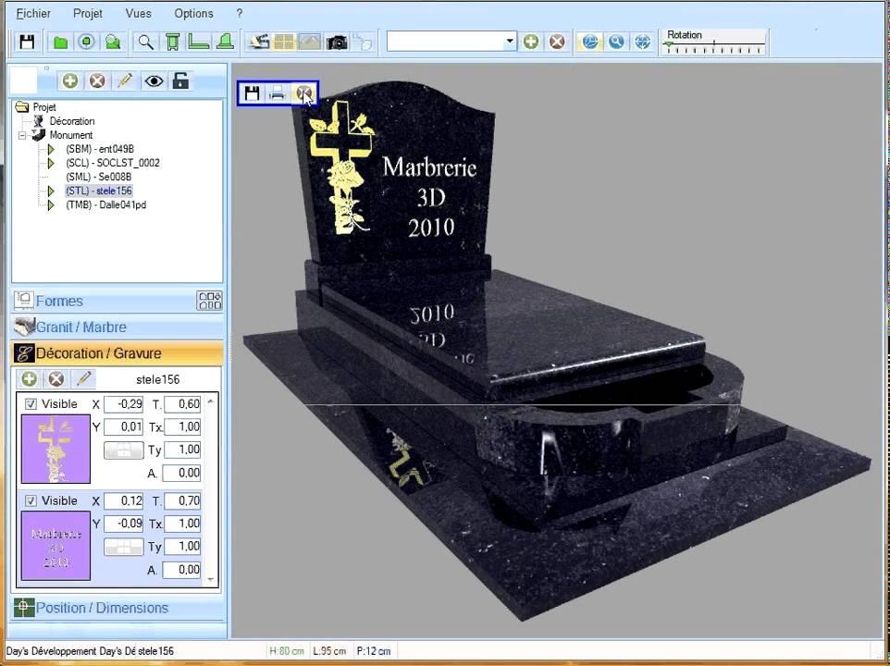
Task: Click the Marbrerie 3D 2010 text thumbnail
Action: coord(56,546)
